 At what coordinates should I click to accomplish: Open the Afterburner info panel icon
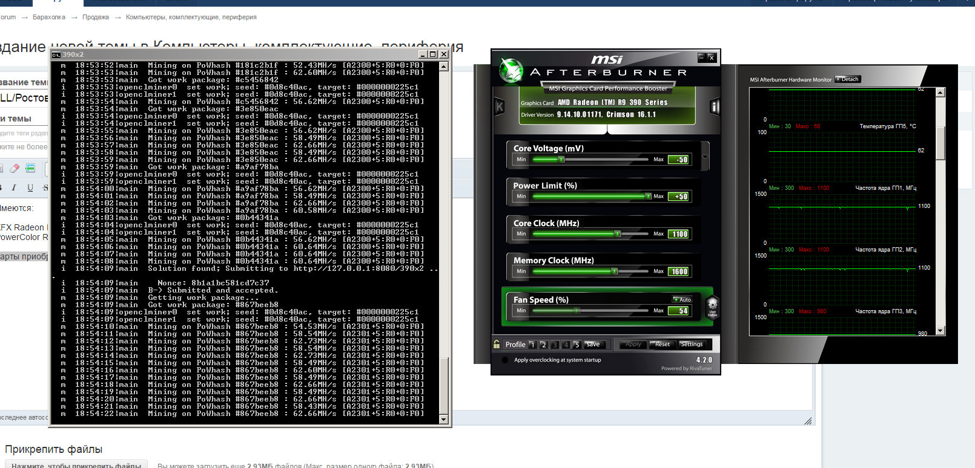click(715, 107)
